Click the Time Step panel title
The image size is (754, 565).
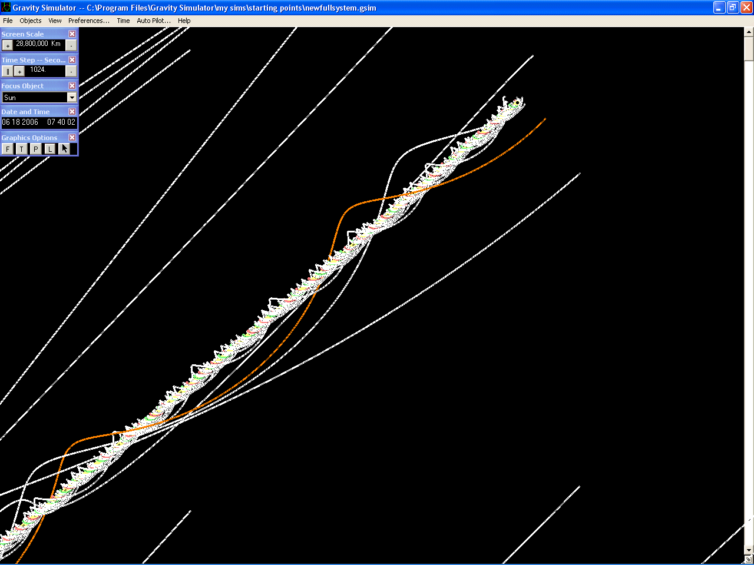34,60
